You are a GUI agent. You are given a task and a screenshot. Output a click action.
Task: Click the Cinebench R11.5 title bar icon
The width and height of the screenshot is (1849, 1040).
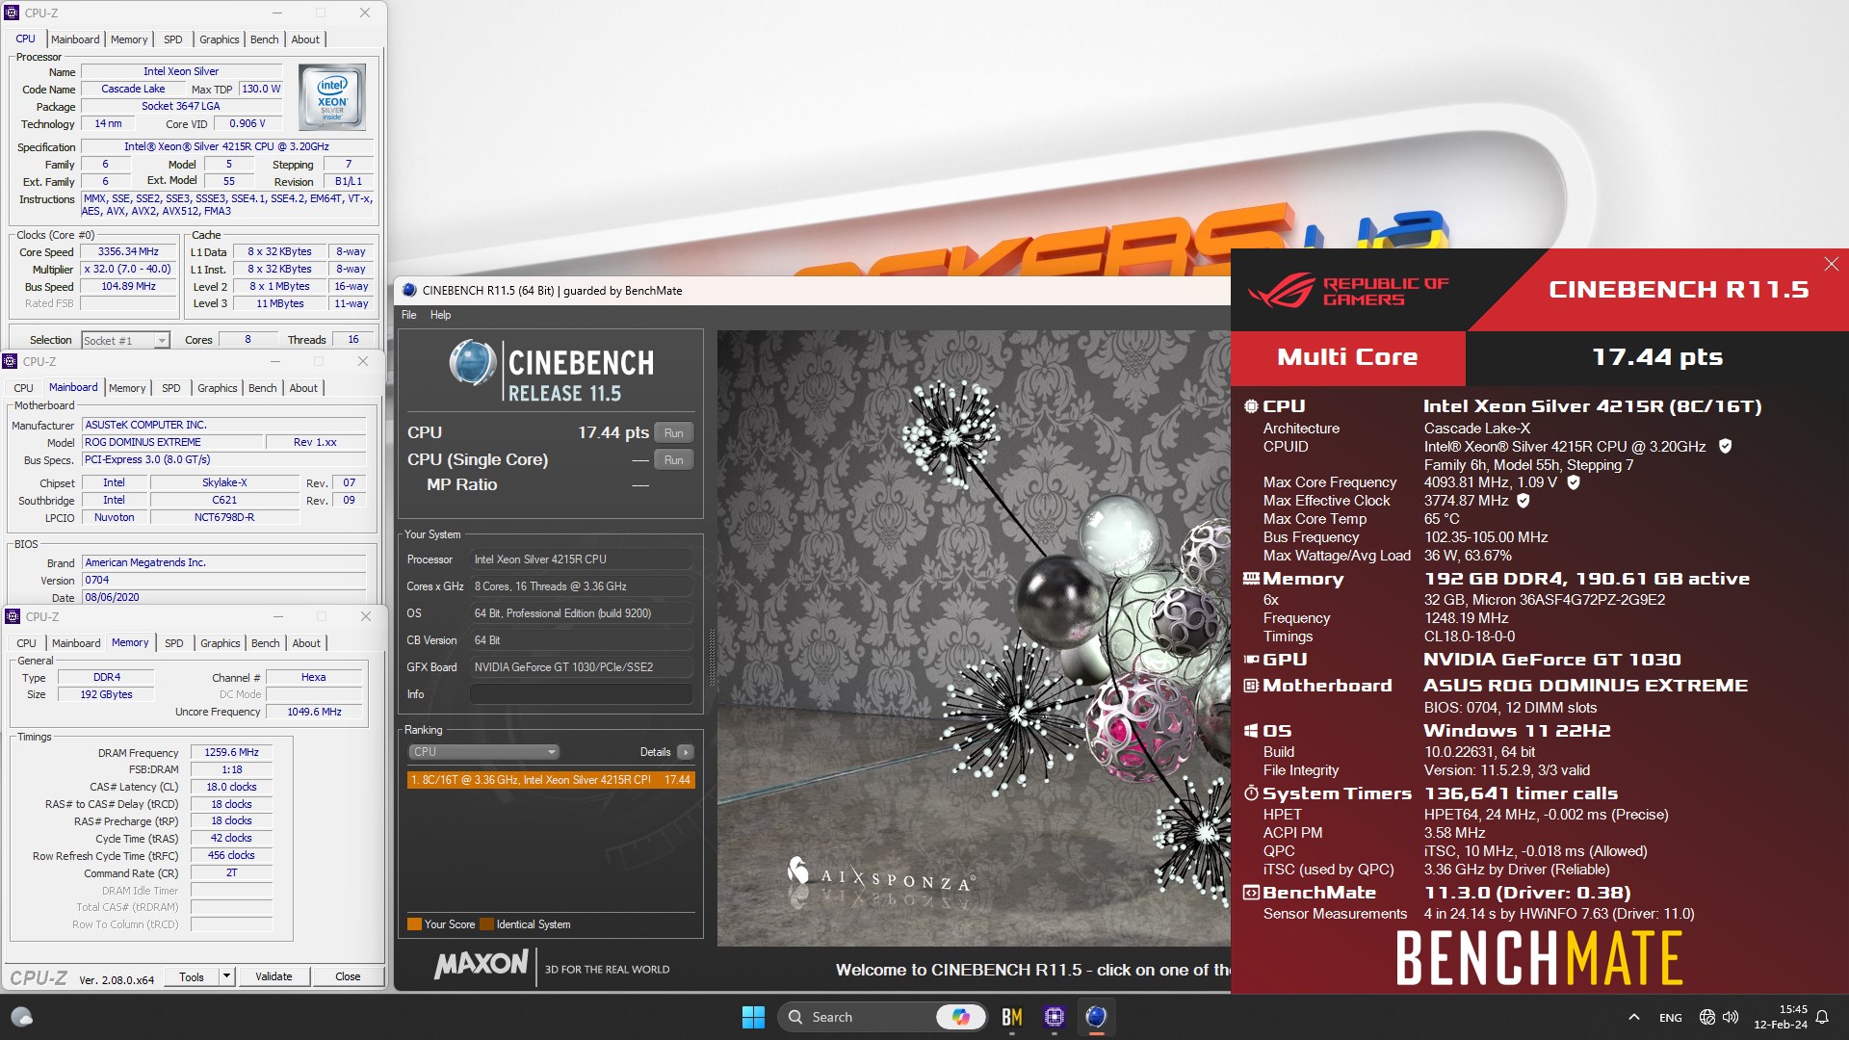pos(409,290)
